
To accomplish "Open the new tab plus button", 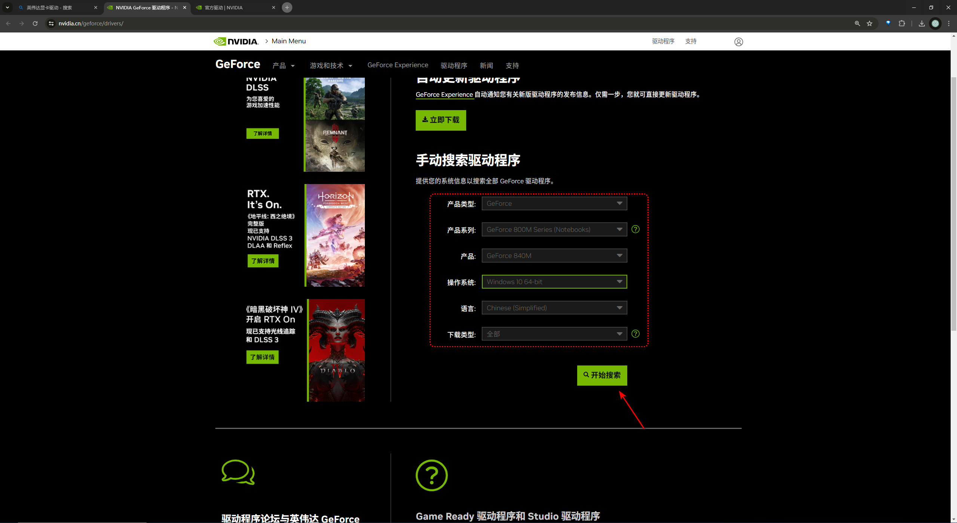I will pos(287,7).
